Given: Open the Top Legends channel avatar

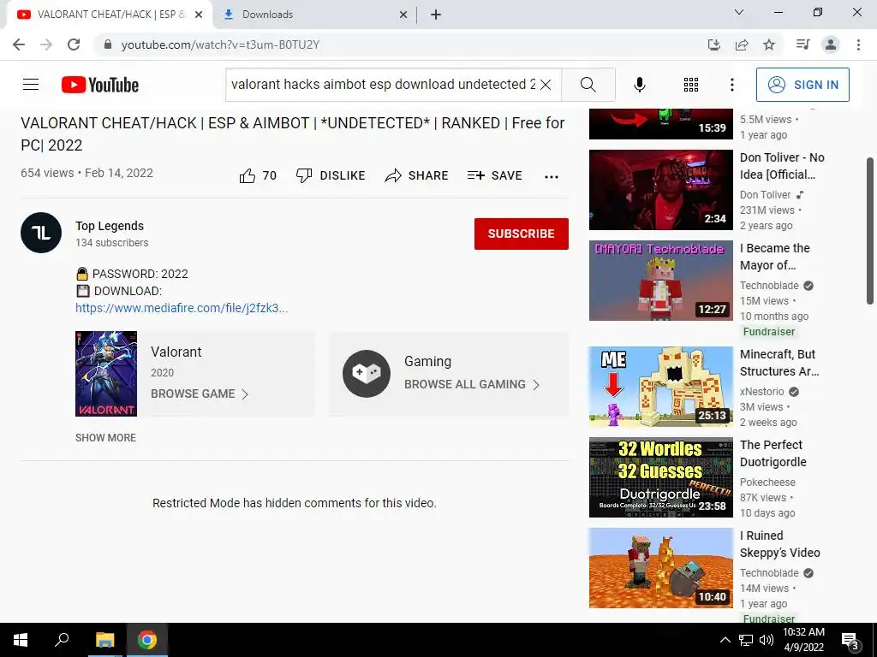Looking at the screenshot, I should (41, 233).
